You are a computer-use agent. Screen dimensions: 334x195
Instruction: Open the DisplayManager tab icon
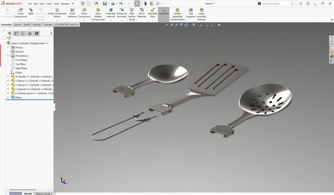pos(37,33)
